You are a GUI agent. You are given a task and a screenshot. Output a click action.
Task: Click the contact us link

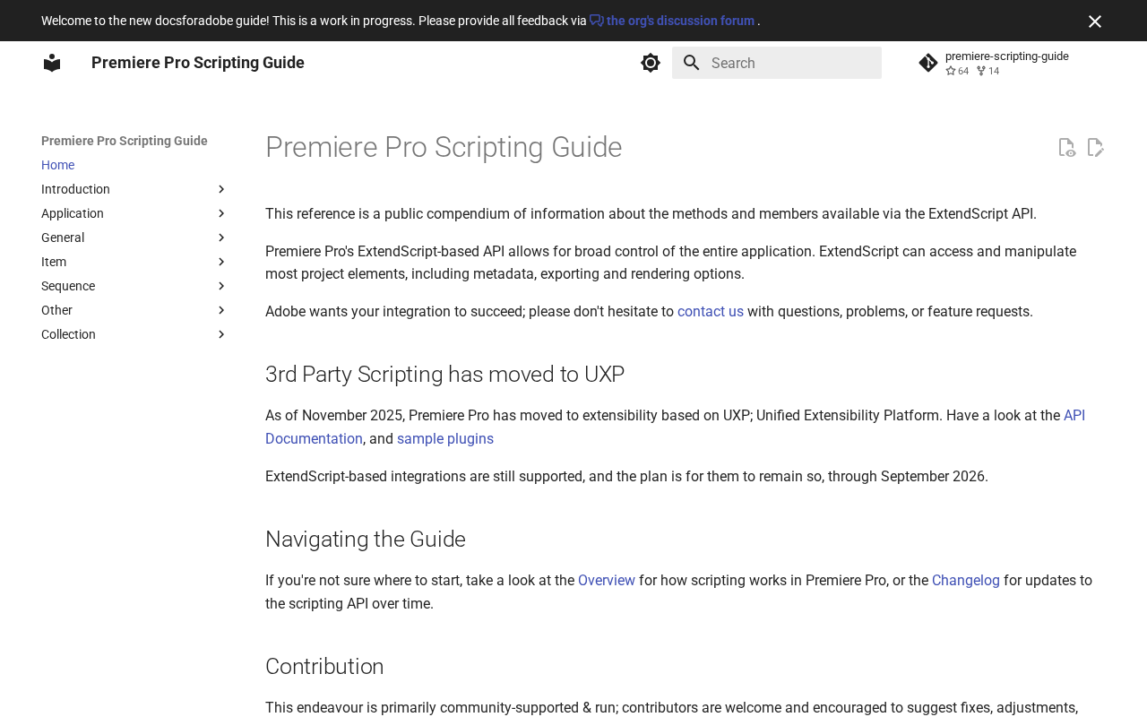[x=711, y=312]
